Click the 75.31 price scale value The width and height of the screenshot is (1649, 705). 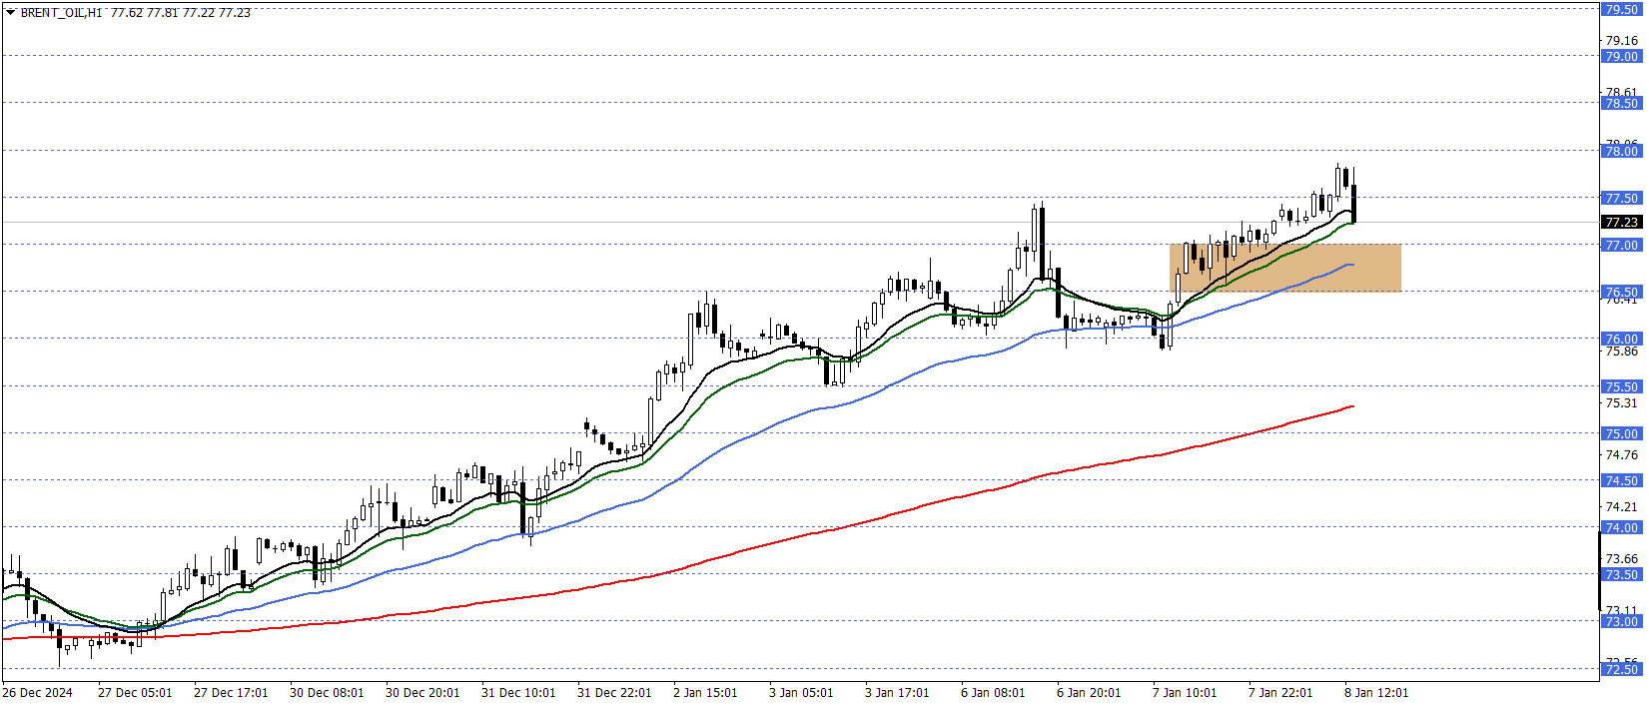[1621, 403]
